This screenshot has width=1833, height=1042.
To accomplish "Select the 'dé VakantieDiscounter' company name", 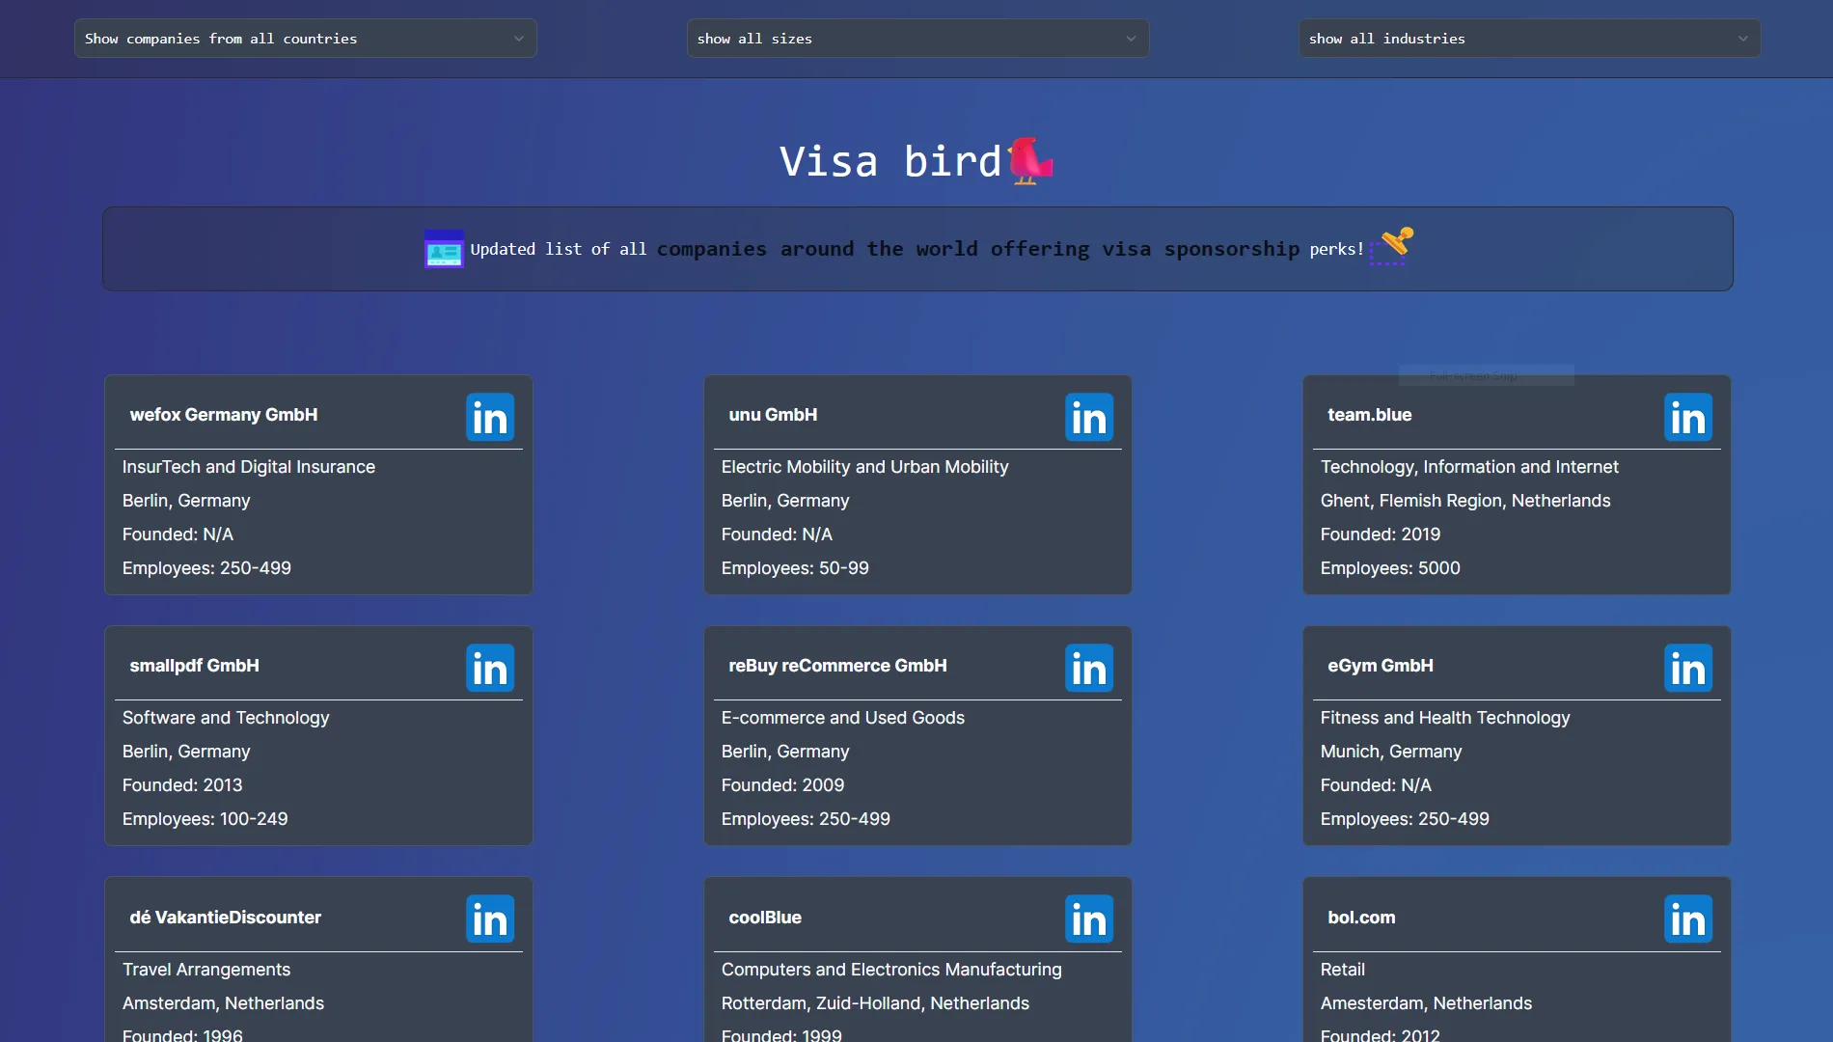I will coord(225,918).
